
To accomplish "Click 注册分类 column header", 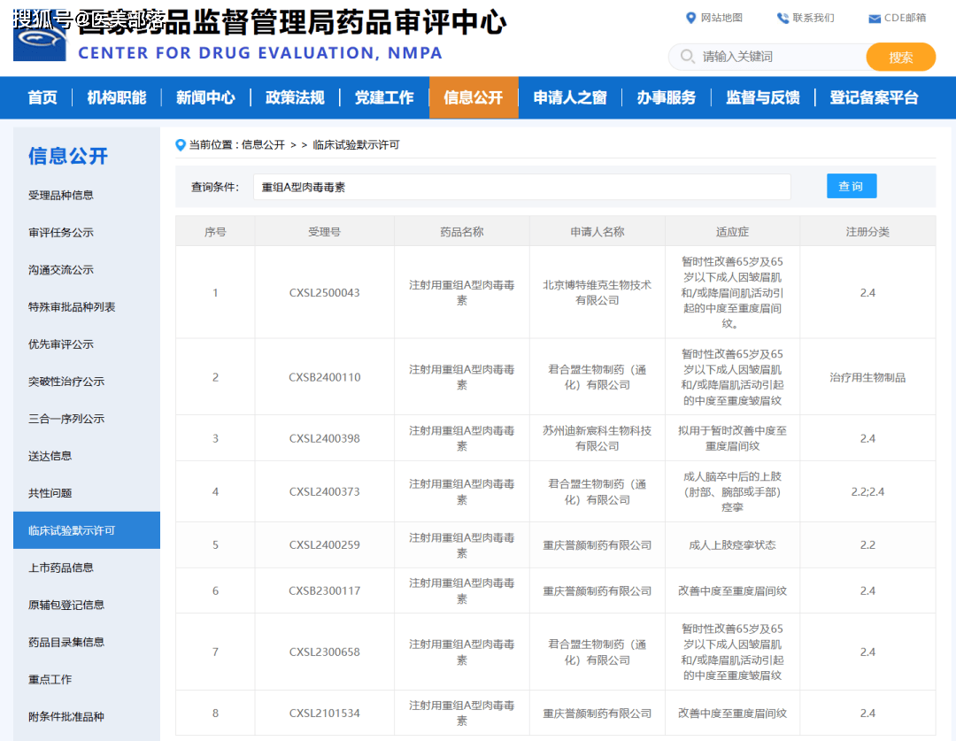I will coord(867,232).
